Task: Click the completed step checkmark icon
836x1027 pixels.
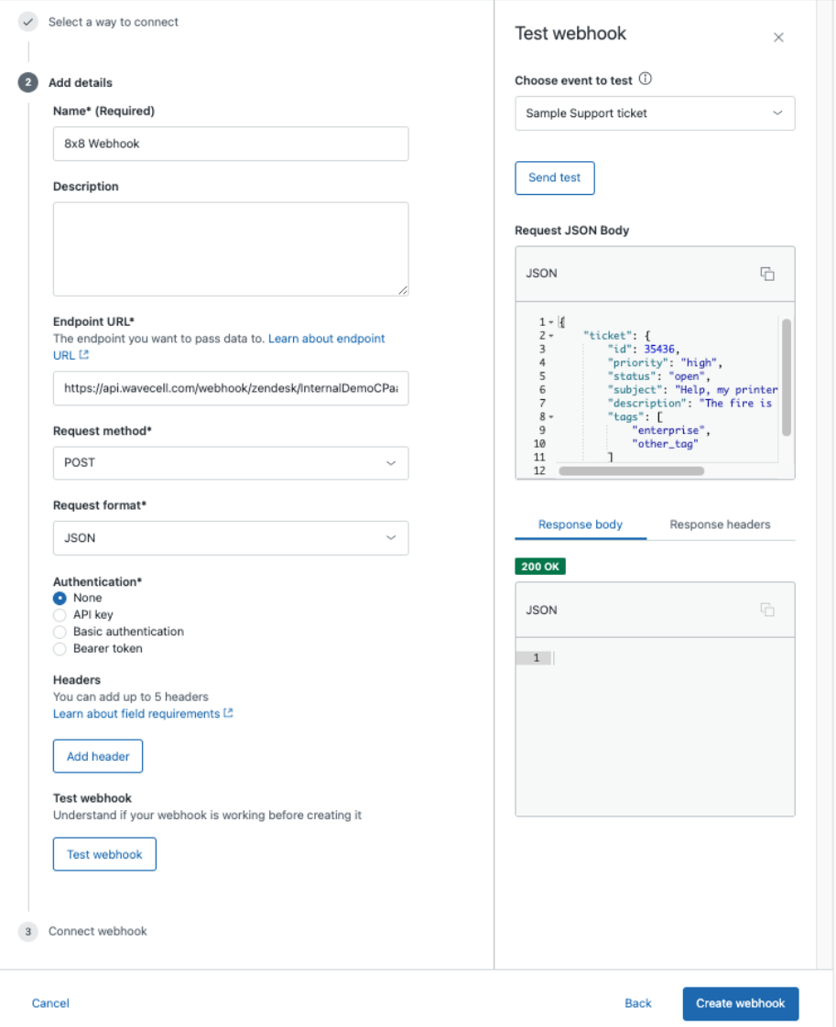Action: (x=28, y=22)
